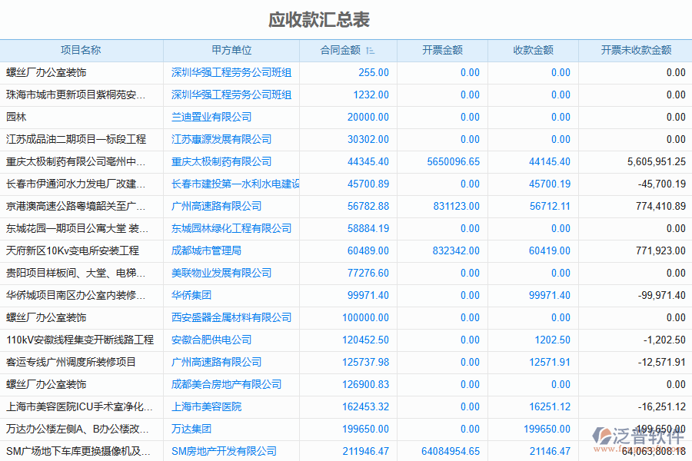Screen dimensions: 692x461
Task: Open received amount 60419.00
Action: pyautogui.click(x=550, y=250)
